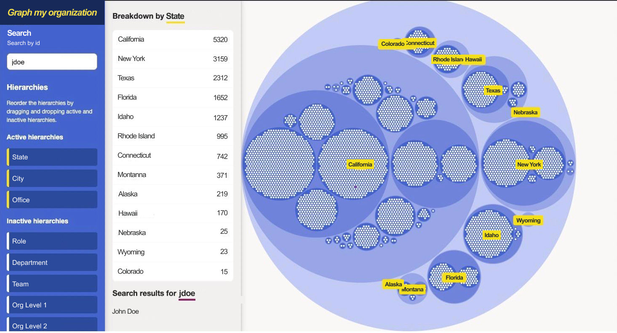
Task: Select the Connecticut row showing 742
Action: pos(173,156)
